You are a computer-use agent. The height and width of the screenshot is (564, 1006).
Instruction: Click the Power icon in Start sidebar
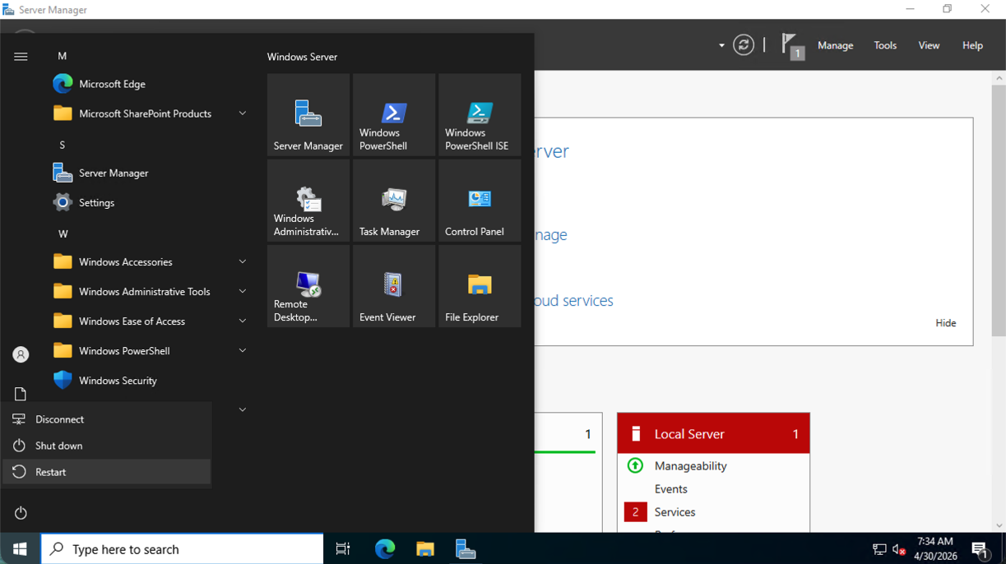click(x=21, y=513)
